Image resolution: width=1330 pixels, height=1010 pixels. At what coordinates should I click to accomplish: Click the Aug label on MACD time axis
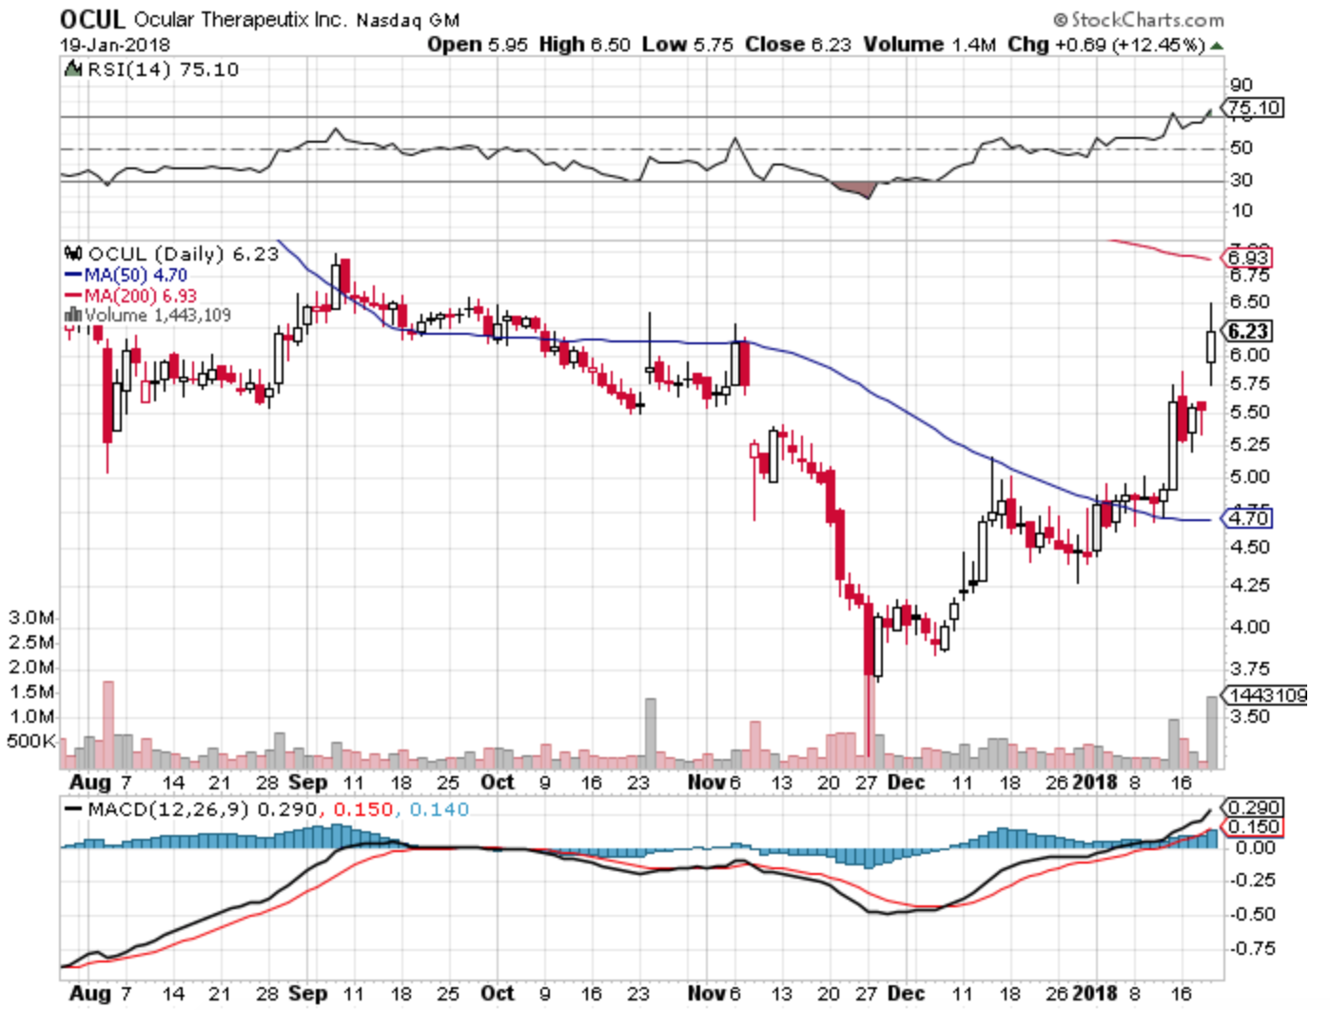[89, 993]
